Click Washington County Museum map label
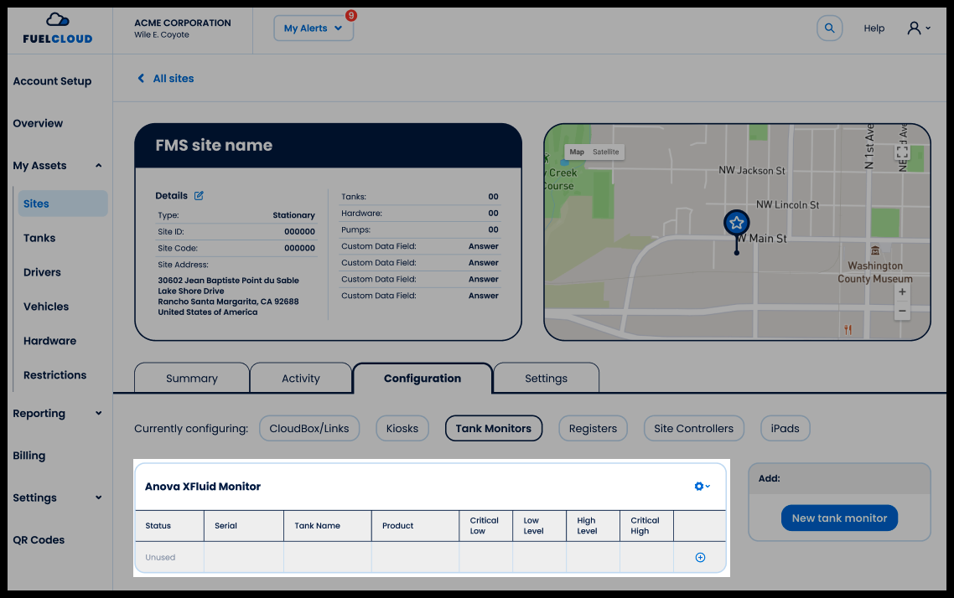 875,272
